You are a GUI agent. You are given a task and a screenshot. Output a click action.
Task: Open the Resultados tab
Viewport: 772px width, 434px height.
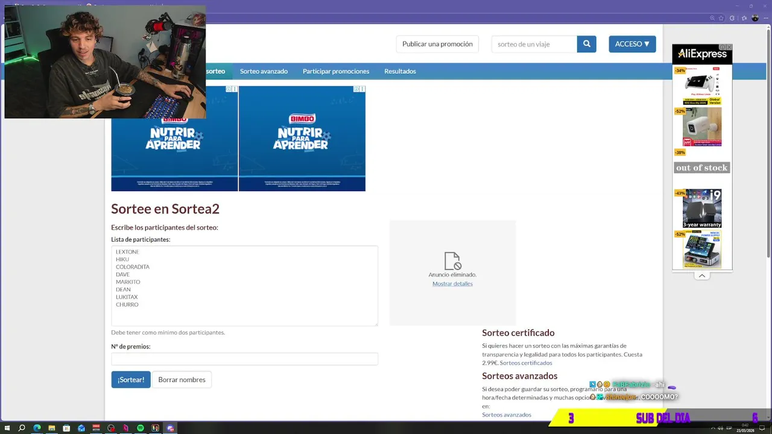400,71
